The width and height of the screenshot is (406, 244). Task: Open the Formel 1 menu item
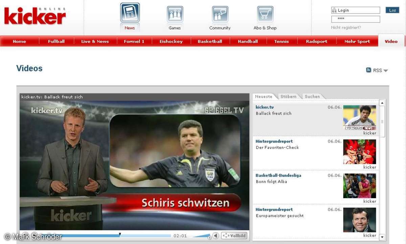pyautogui.click(x=134, y=41)
